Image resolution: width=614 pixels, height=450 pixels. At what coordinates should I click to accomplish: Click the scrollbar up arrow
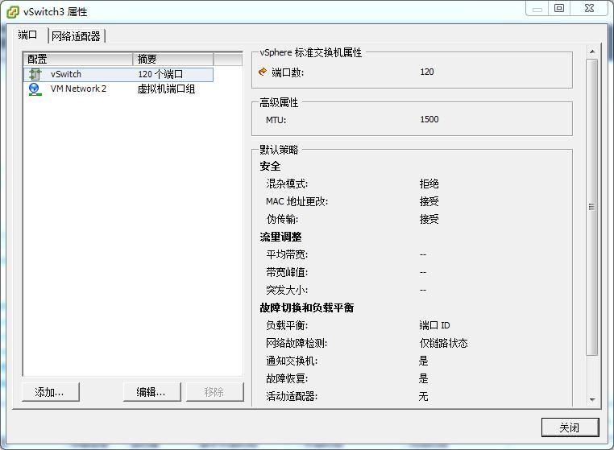click(x=592, y=52)
